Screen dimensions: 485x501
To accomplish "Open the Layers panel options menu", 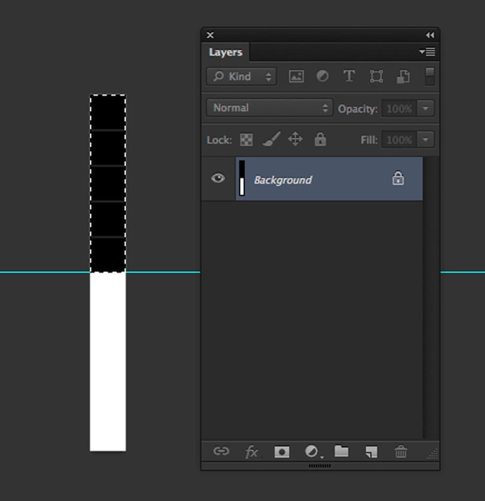I will pos(427,52).
